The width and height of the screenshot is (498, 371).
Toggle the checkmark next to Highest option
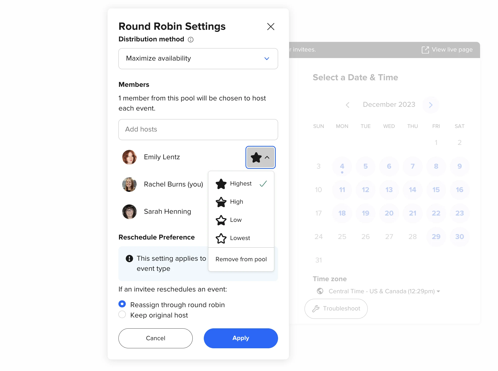click(264, 183)
